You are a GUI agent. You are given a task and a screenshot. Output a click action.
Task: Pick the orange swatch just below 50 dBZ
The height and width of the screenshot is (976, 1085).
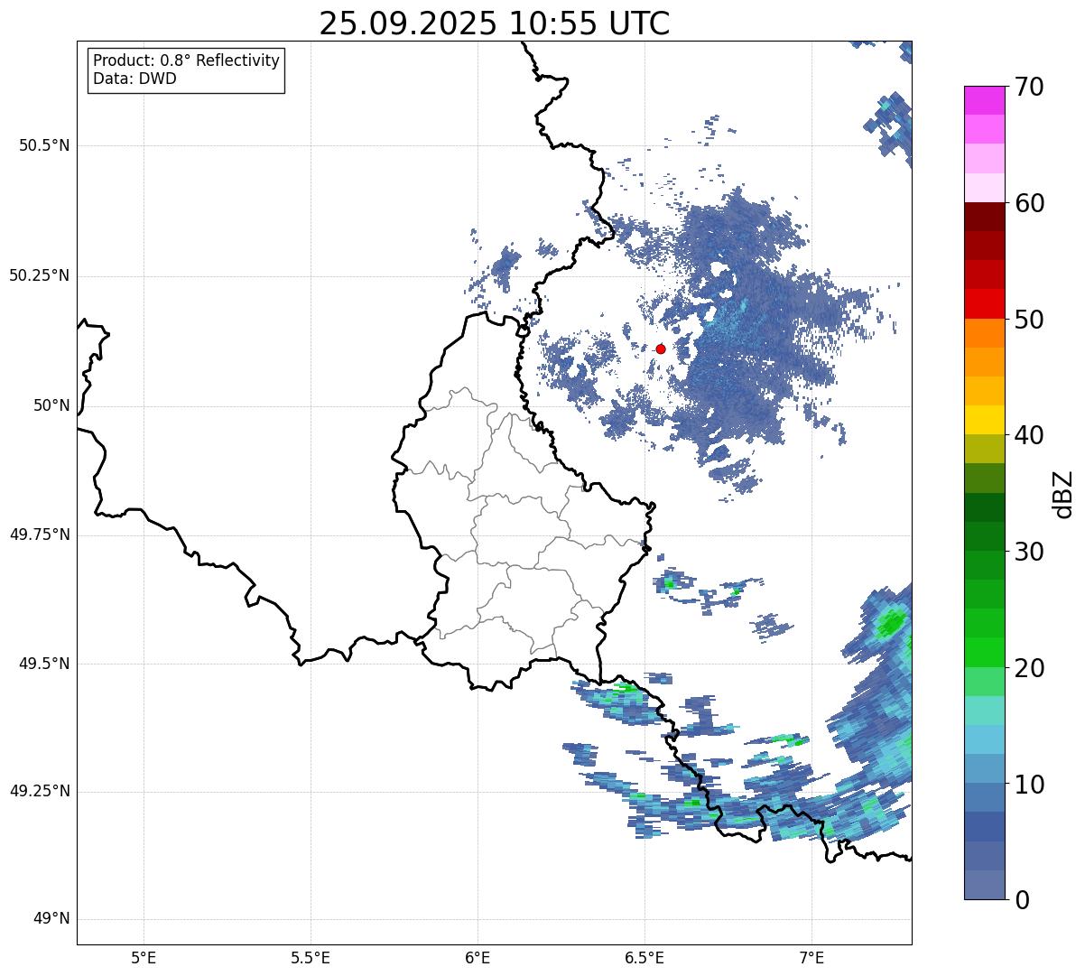984,333
